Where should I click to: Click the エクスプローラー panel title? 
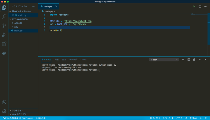pyautogui.click(x=20, y=7)
